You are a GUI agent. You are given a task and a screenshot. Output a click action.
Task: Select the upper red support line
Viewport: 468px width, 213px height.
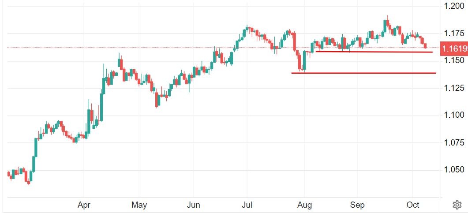tap(374, 52)
